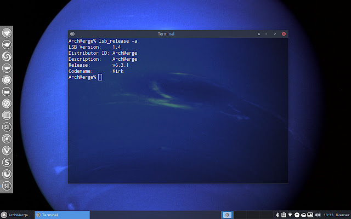Select the active workspace with window preview
The image size is (351, 219).
tap(227, 215)
